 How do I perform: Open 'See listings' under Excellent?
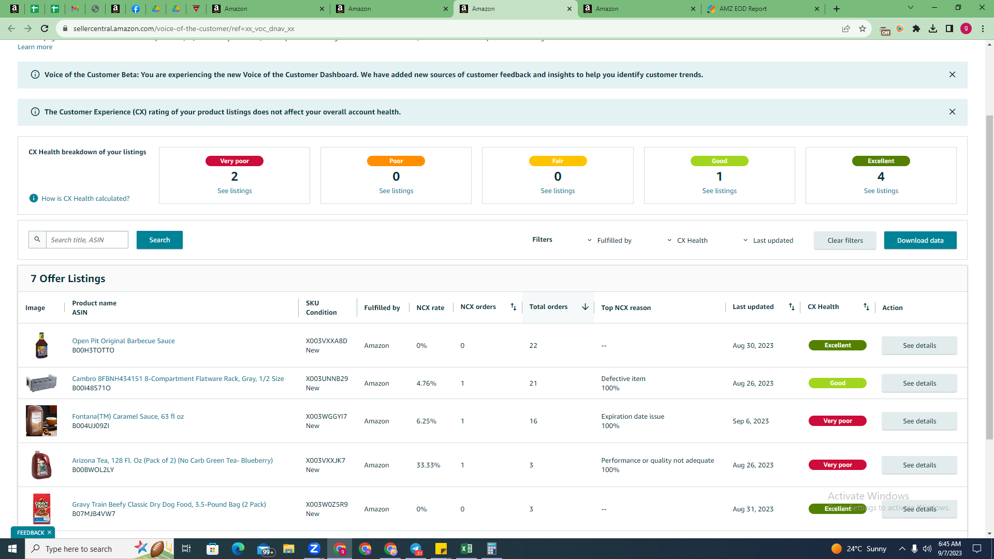click(x=881, y=191)
